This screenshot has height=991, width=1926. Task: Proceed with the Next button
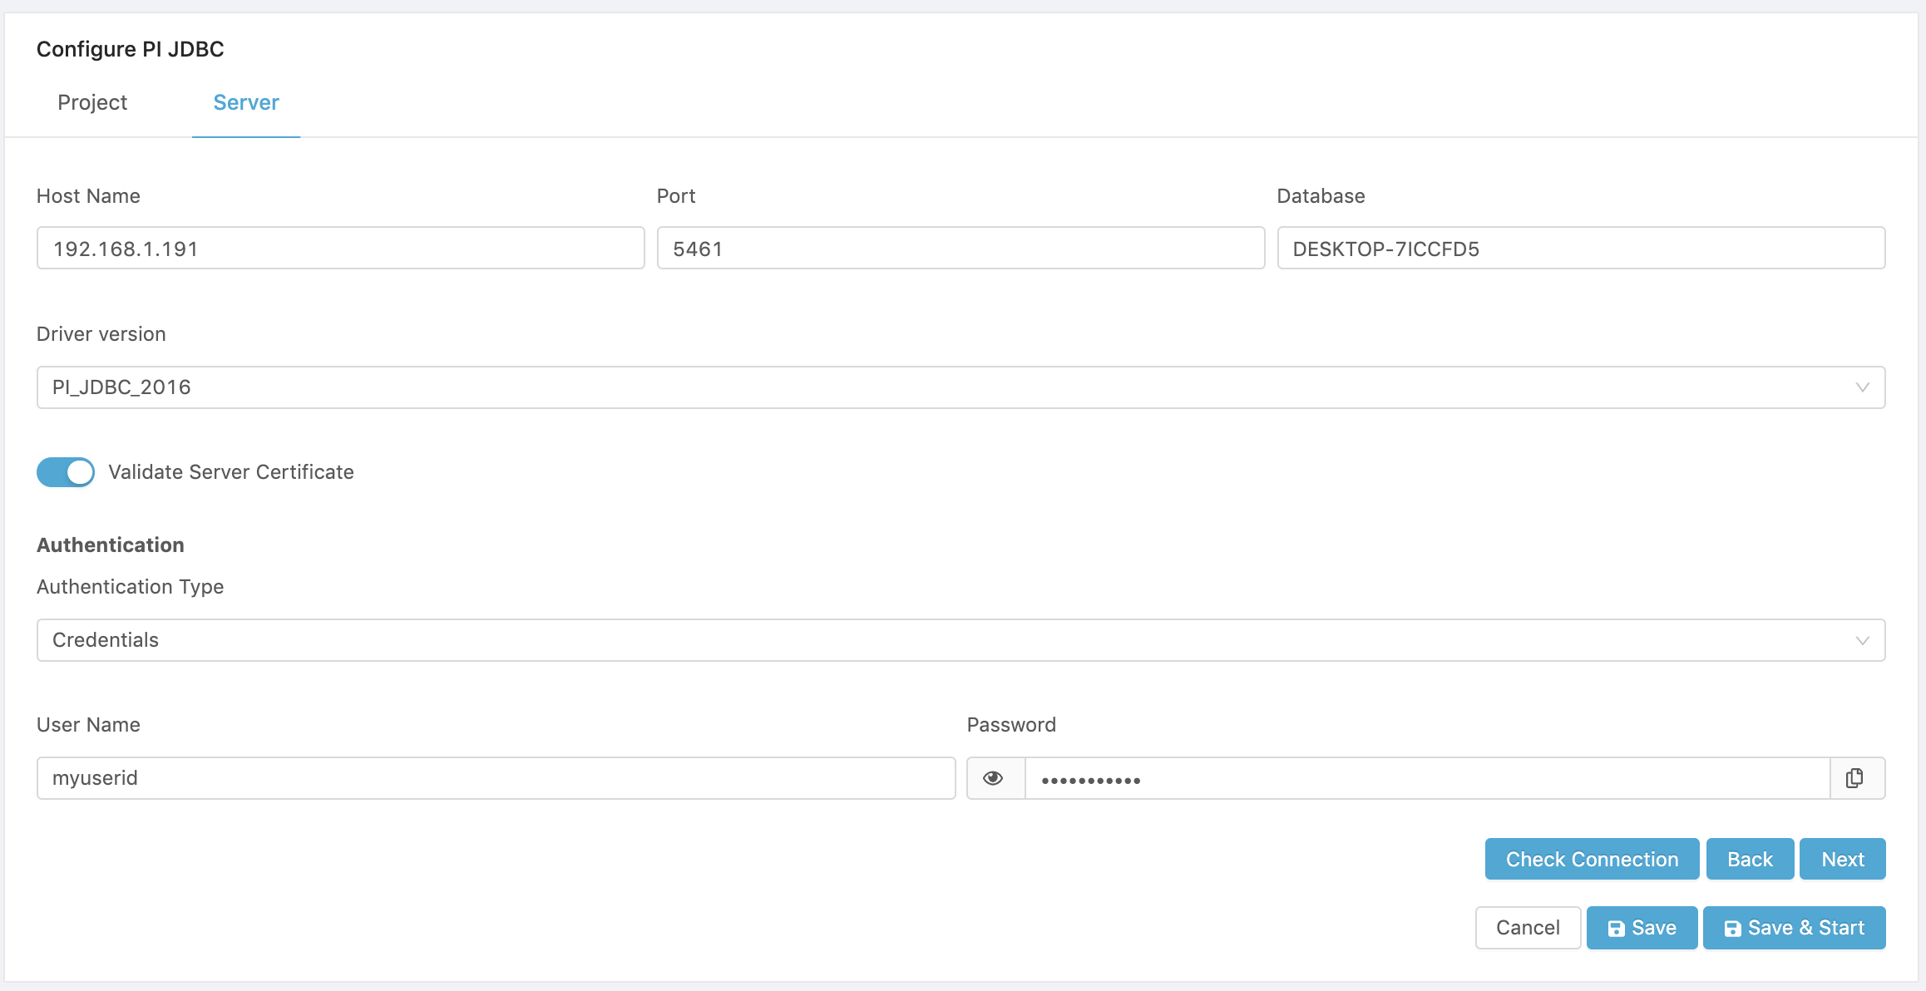click(1843, 859)
